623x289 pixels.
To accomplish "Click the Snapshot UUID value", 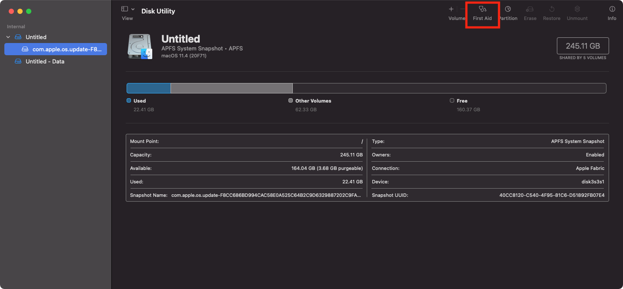I will tap(552, 195).
